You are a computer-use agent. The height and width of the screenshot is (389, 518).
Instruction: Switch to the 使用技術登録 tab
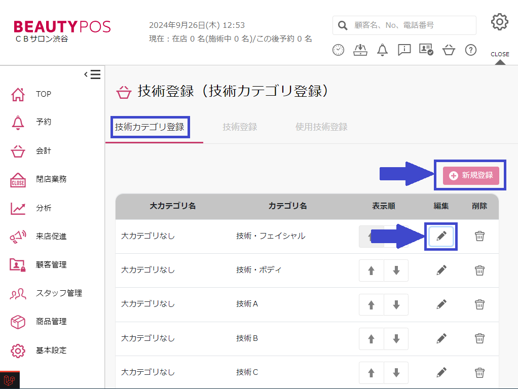tap(321, 127)
